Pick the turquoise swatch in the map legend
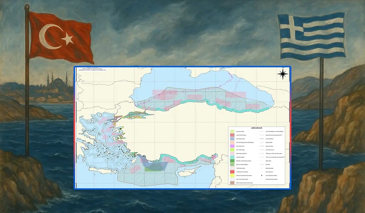Viewport: 365px width, 213px height. point(232,157)
